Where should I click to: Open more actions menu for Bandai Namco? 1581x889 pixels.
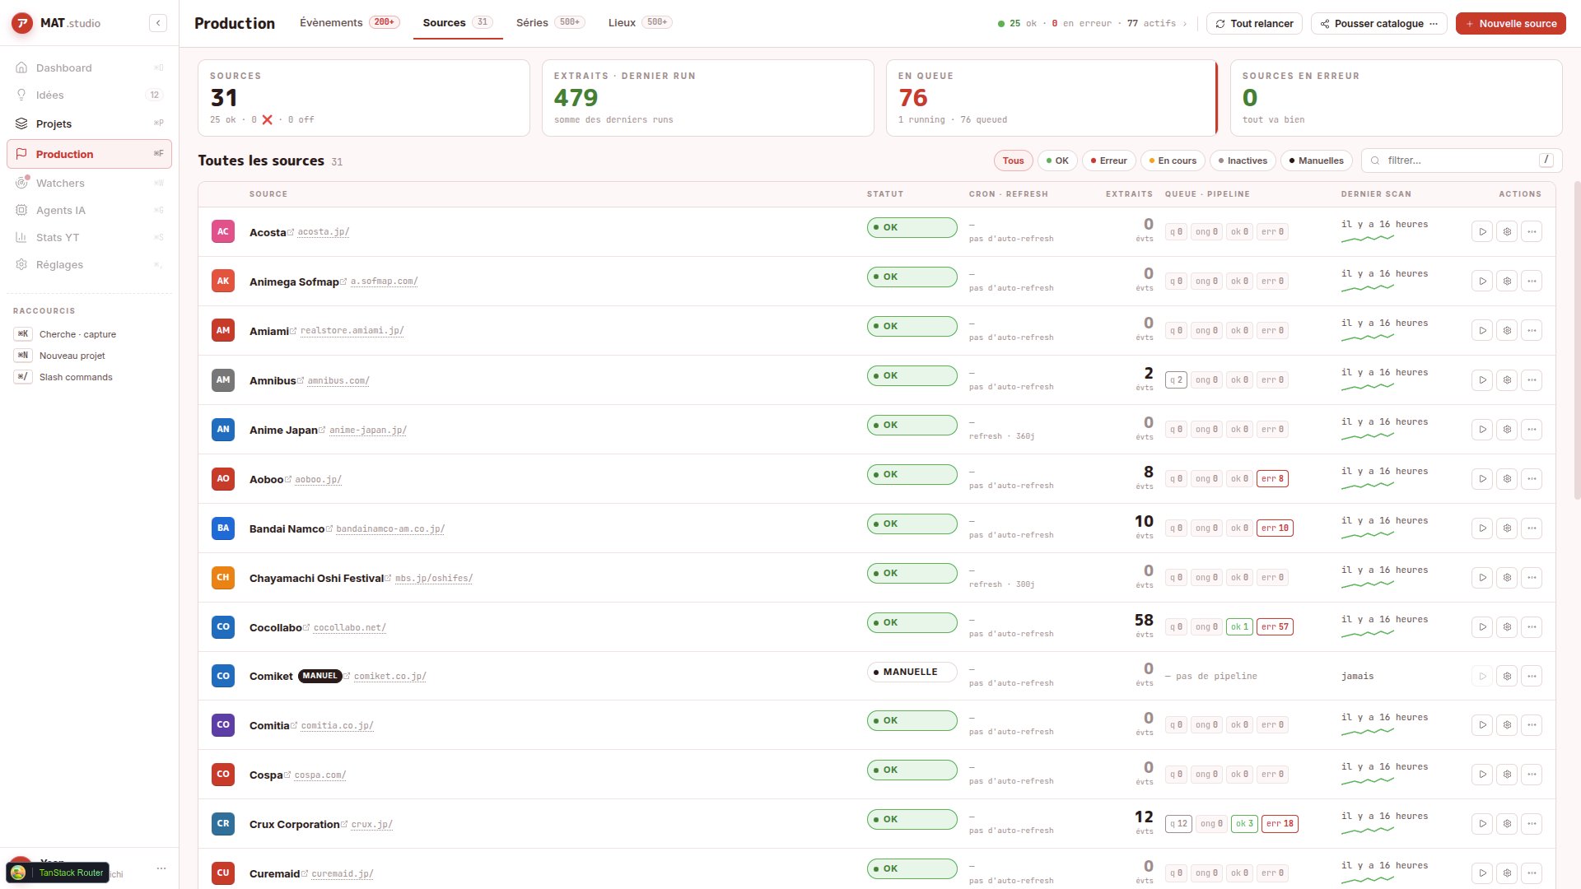point(1532,528)
